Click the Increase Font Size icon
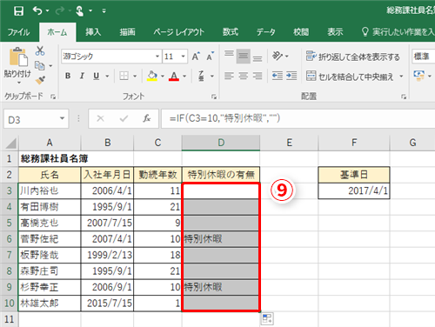This screenshot has width=435, height=327. (x=196, y=57)
